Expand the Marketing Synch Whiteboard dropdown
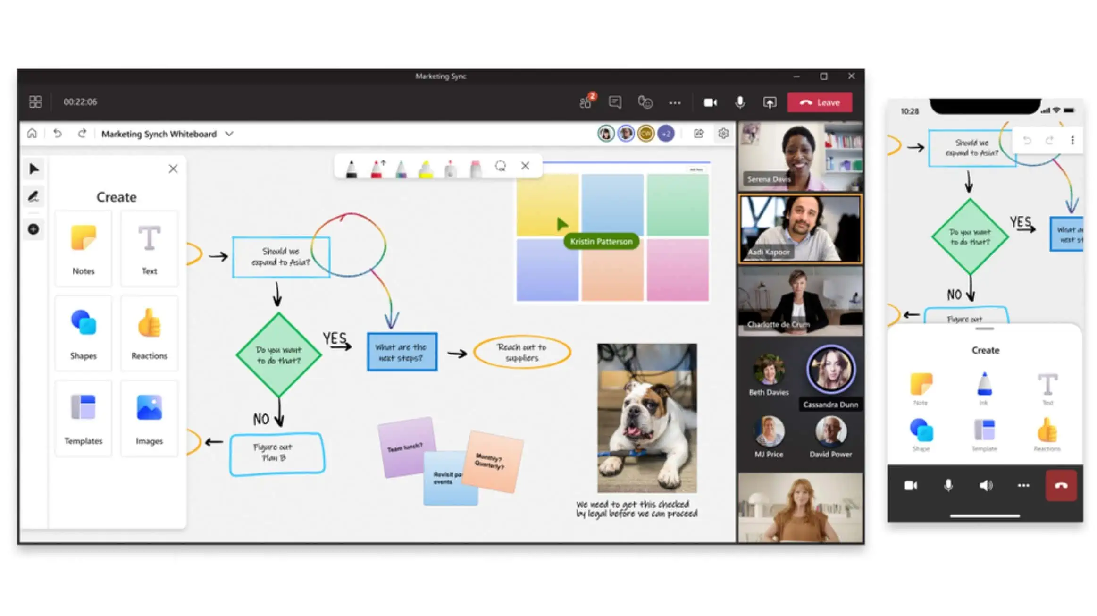This screenshot has height=616, width=1097. click(x=229, y=134)
